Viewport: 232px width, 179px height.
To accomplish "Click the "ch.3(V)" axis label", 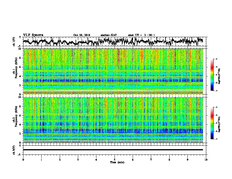I will tap(14, 150).
